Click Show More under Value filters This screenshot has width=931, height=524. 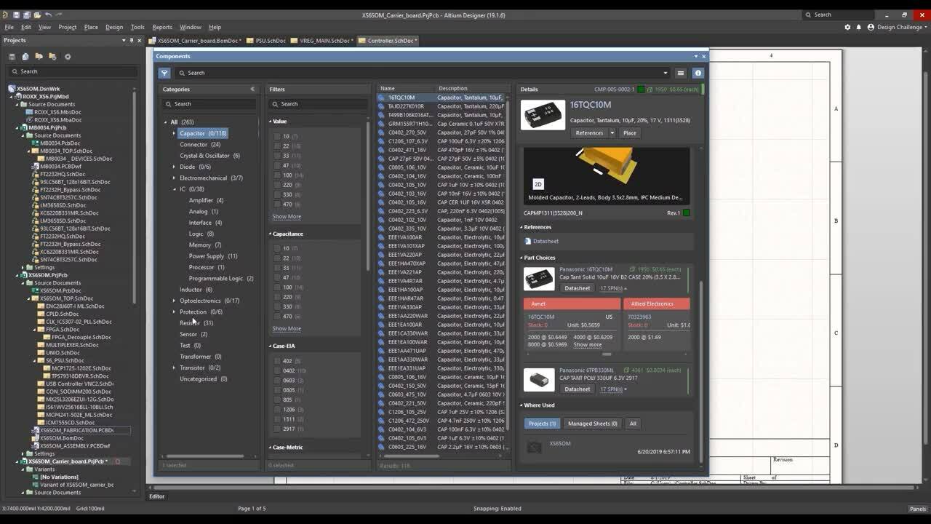click(287, 217)
